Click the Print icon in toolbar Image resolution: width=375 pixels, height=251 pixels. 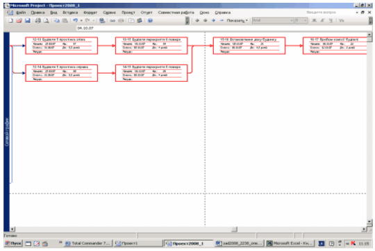[x=38, y=21]
